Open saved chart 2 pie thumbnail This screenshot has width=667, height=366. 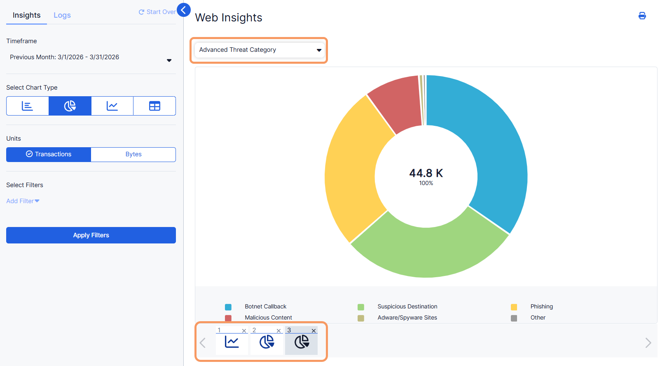click(267, 342)
